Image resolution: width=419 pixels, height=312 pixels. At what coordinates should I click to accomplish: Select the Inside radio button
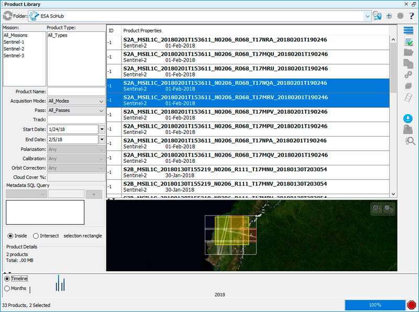click(x=10, y=236)
